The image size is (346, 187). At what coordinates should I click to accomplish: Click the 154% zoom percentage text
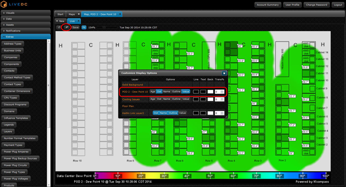91,28
